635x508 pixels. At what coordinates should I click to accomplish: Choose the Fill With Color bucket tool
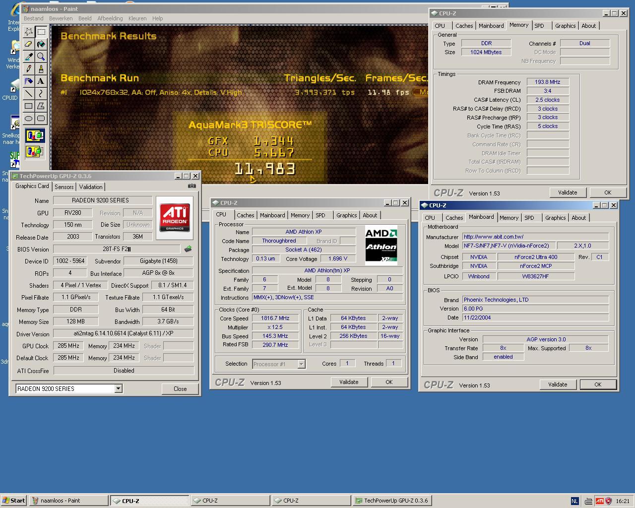[x=41, y=44]
